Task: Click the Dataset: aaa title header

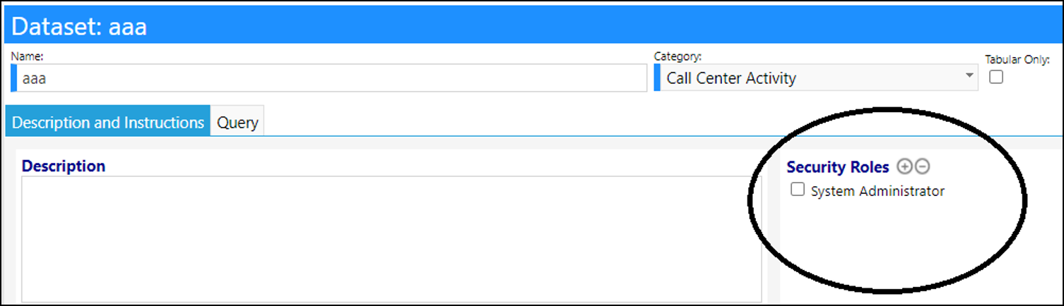Action: click(x=79, y=27)
